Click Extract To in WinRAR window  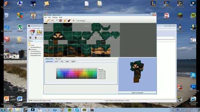pos(39,32)
